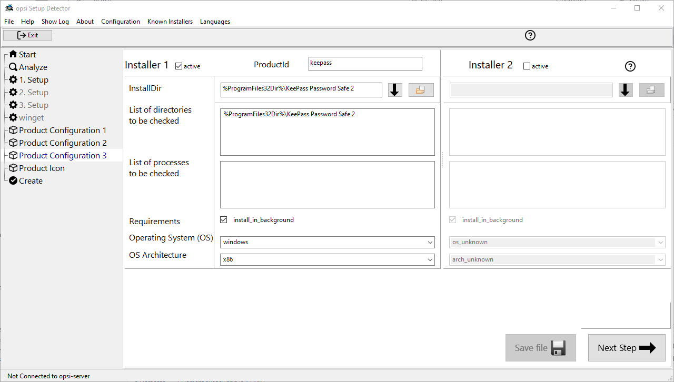674x382 pixels.
Task: Click the cube icon of Product Configuration 2
Action: pyautogui.click(x=13, y=143)
